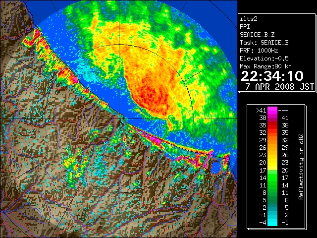317x238 pixels.
Task: Select the 'Task: SEAICE_B' line
Action: point(264,43)
